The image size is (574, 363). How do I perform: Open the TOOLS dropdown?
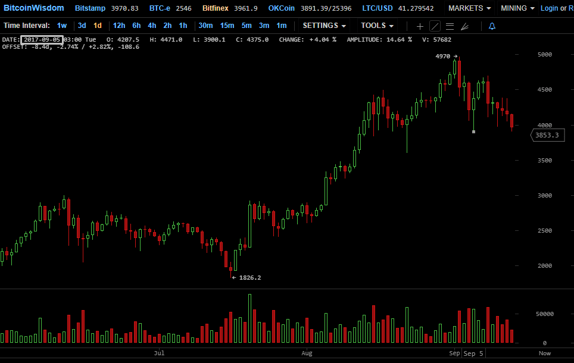pyautogui.click(x=377, y=26)
